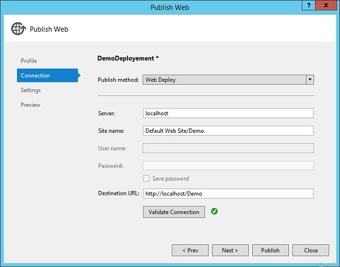This screenshot has width=340, height=267.
Task: Click the User name field
Action: 228,148
